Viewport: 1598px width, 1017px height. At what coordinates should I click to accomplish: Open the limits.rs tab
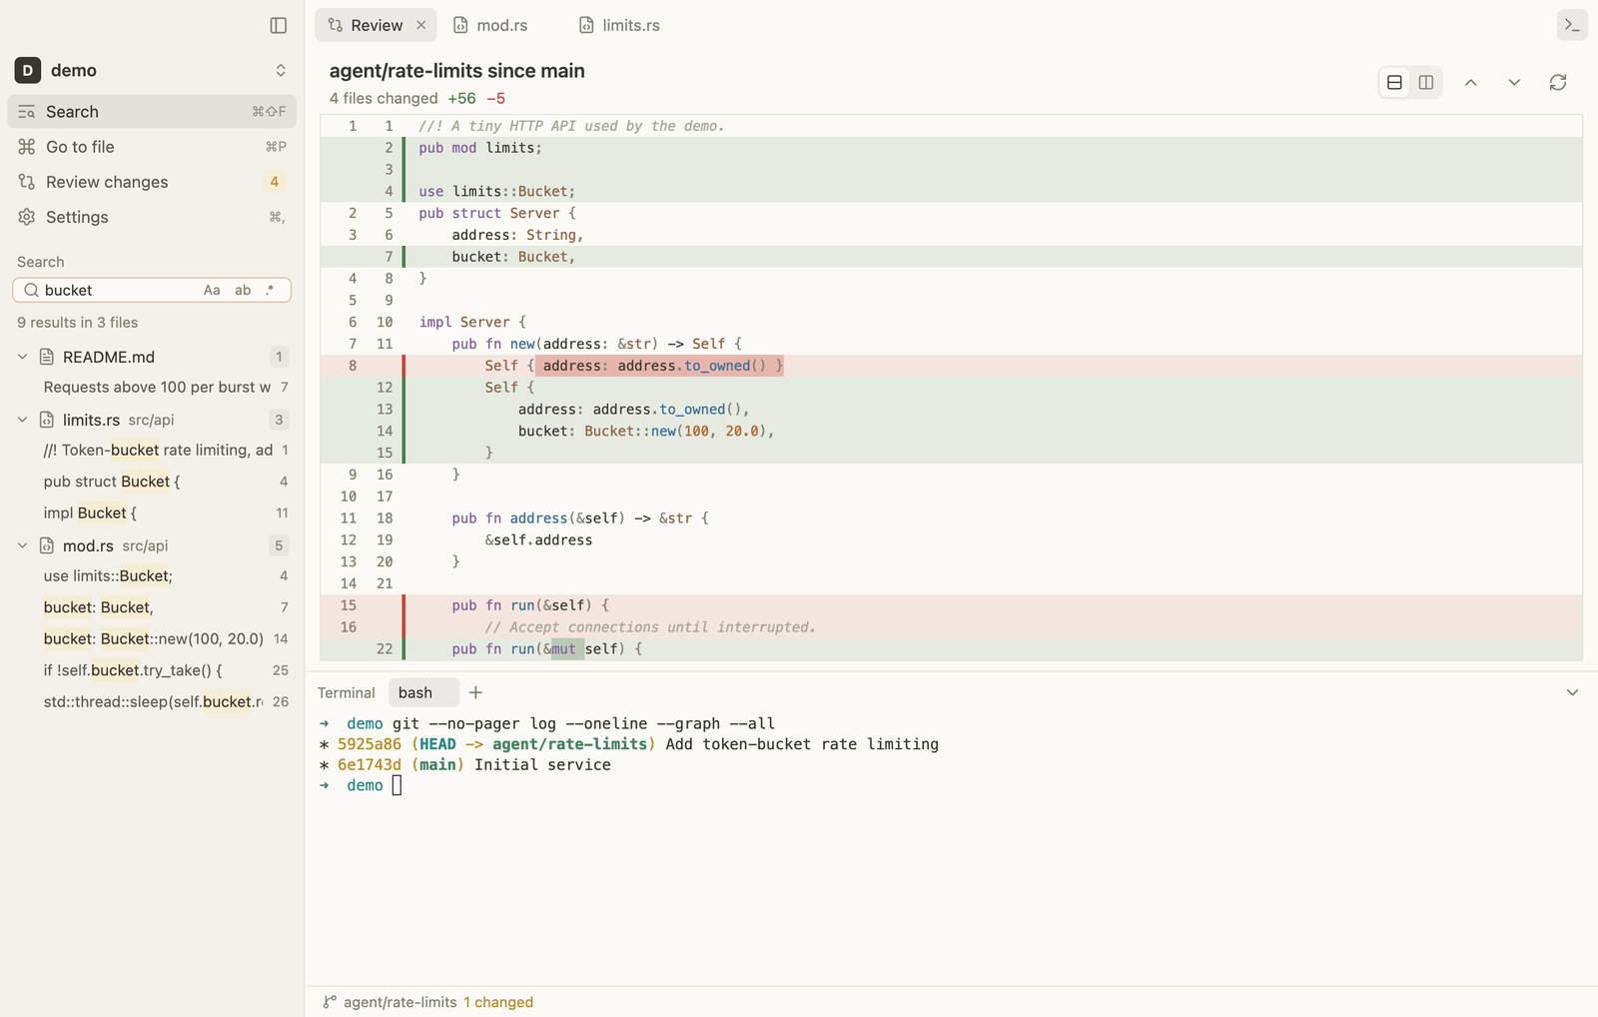619,25
